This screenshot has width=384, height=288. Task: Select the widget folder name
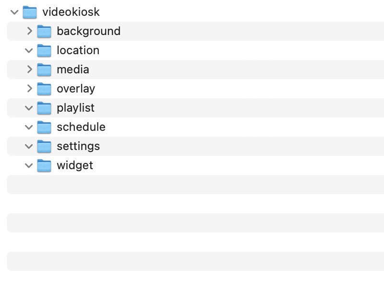click(x=75, y=165)
